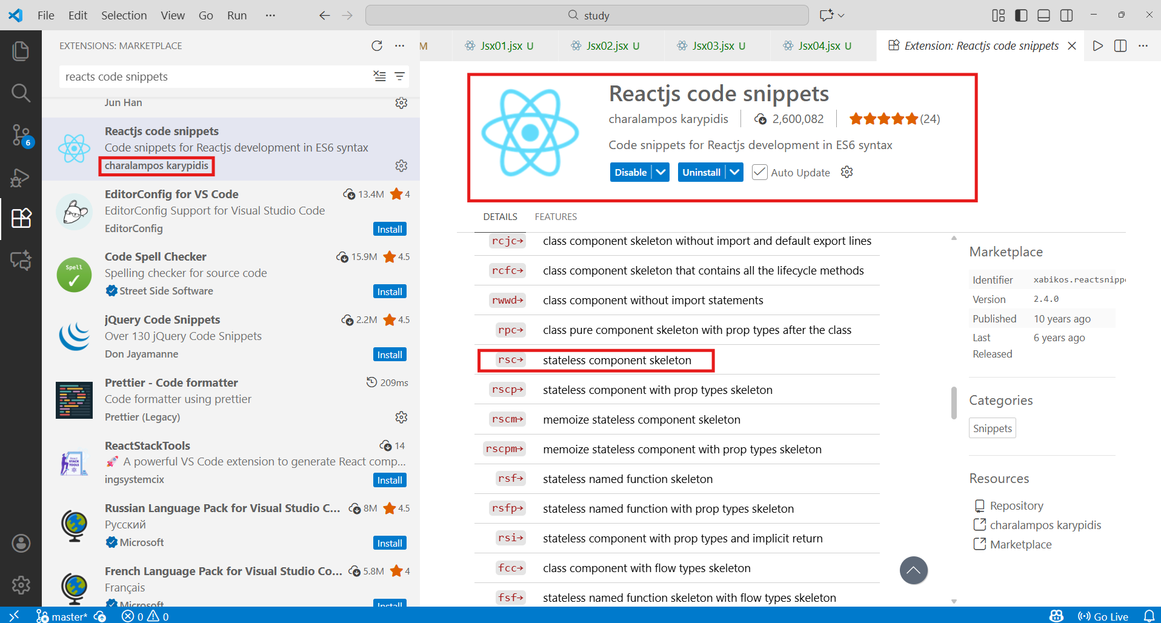Toggle the primary side bar
This screenshot has height=623, width=1161.
point(1021,15)
